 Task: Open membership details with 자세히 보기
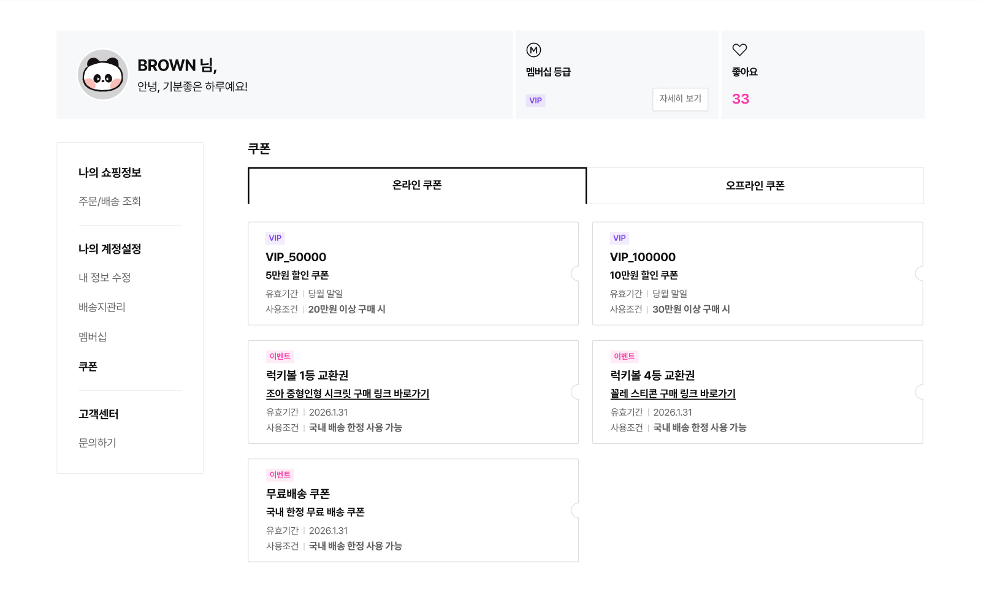680,99
